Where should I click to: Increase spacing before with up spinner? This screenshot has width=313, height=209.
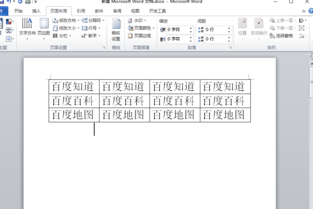pyautogui.click(x=229, y=28)
